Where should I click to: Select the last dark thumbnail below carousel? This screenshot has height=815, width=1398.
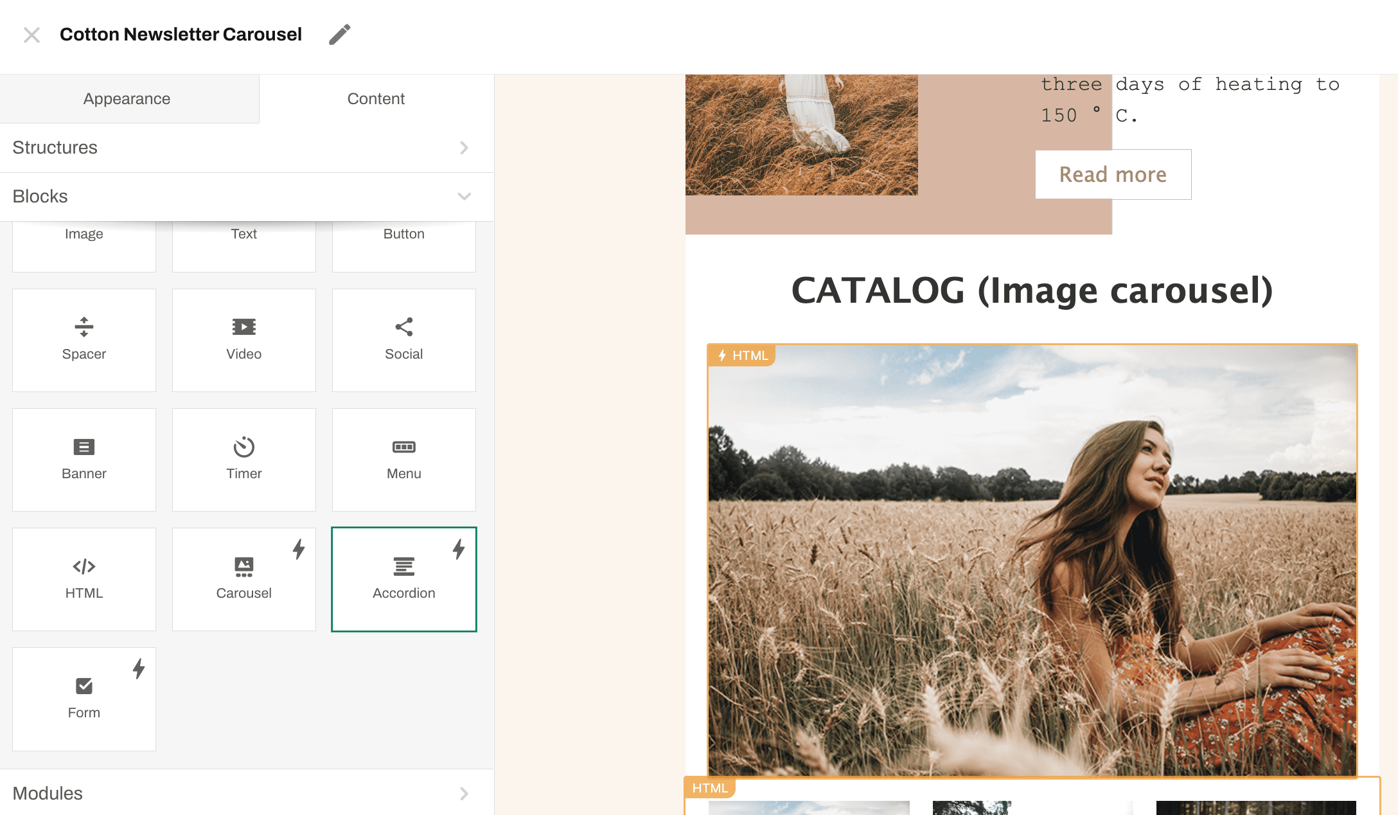(1256, 808)
